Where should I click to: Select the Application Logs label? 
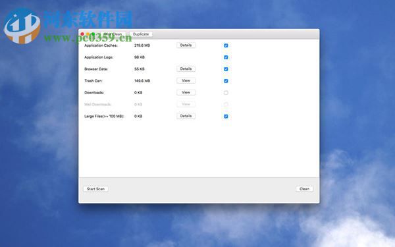pos(99,57)
